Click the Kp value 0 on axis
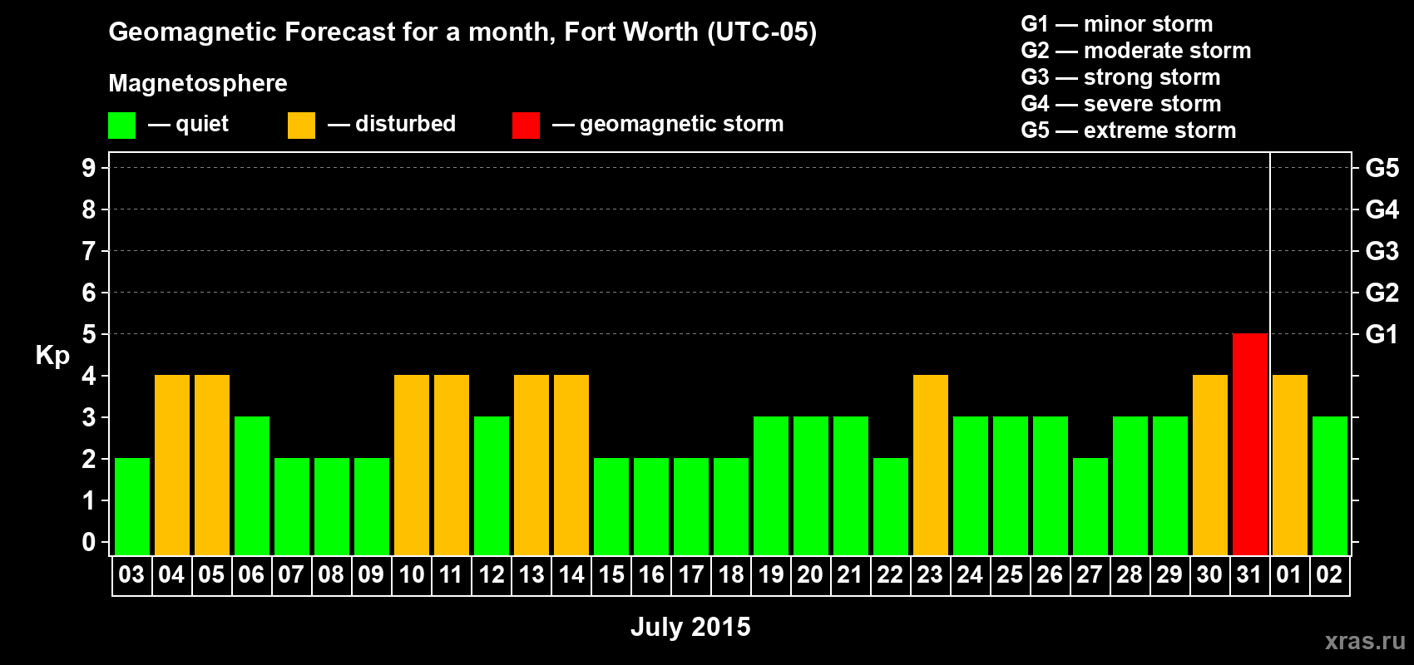Screen dimensions: 1414x665 (89, 542)
